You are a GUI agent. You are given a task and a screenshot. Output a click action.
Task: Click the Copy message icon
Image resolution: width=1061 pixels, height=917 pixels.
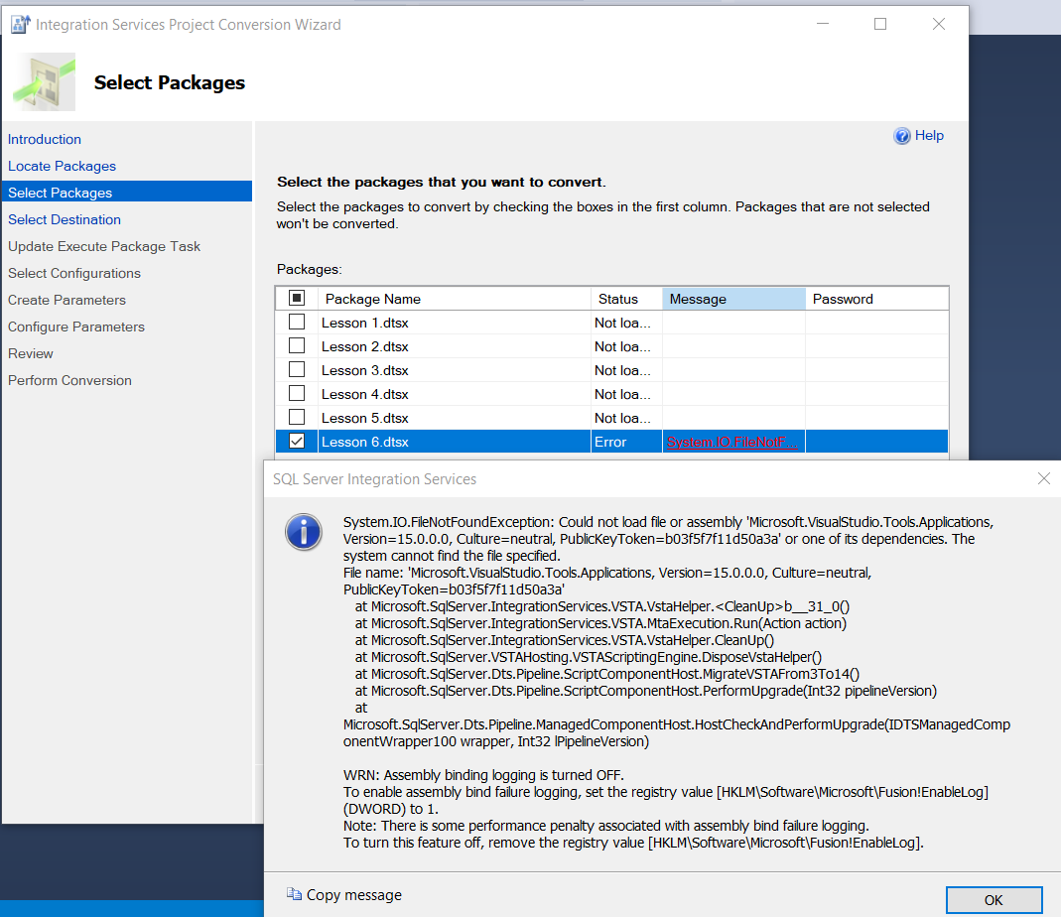[294, 894]
